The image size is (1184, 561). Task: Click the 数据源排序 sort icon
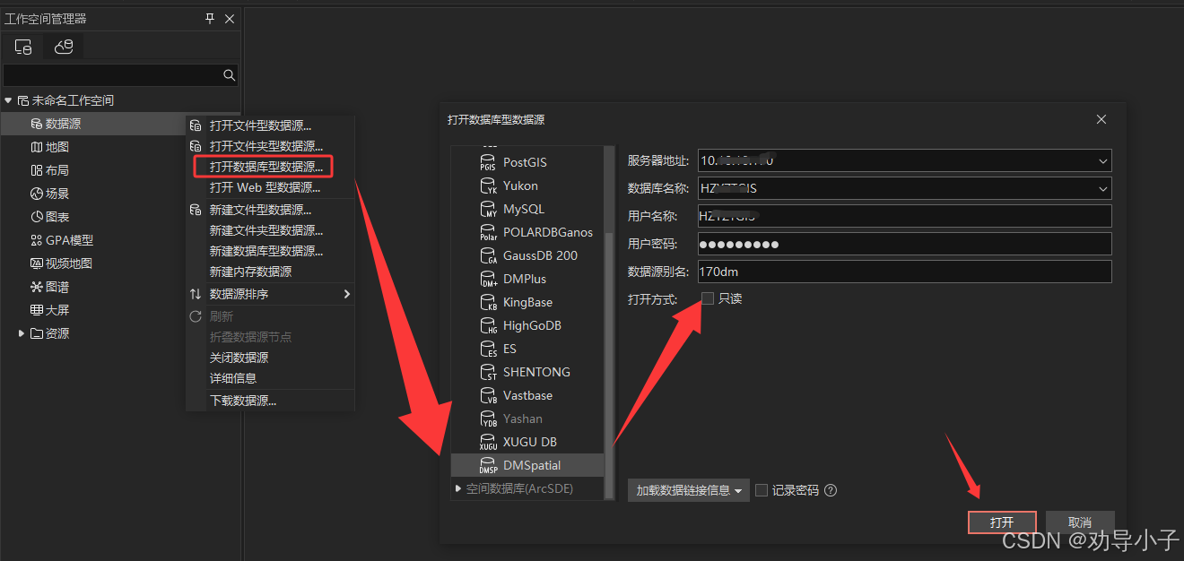[x=196, y=294]
